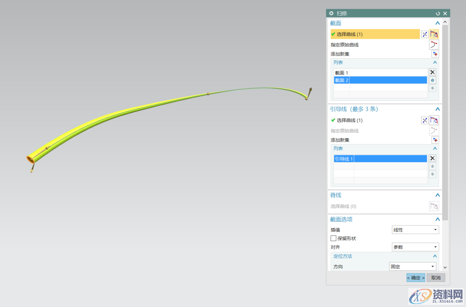Screen dimensions: 466x307
Task: Click reverse direction icon in 引导线 section
Action: click(x=425, y=120)
